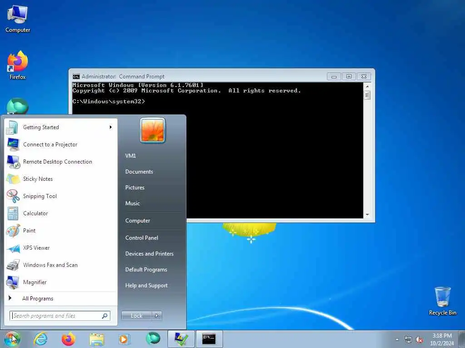This screenshot has width=465, height=348.
Task: Open XPS Viewer via its paper plane icon
Action: pyautogui.click(x=13, y=248)
